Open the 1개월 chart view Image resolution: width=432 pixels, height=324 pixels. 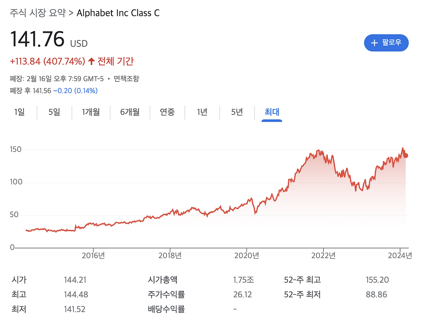tap(90, 112)
